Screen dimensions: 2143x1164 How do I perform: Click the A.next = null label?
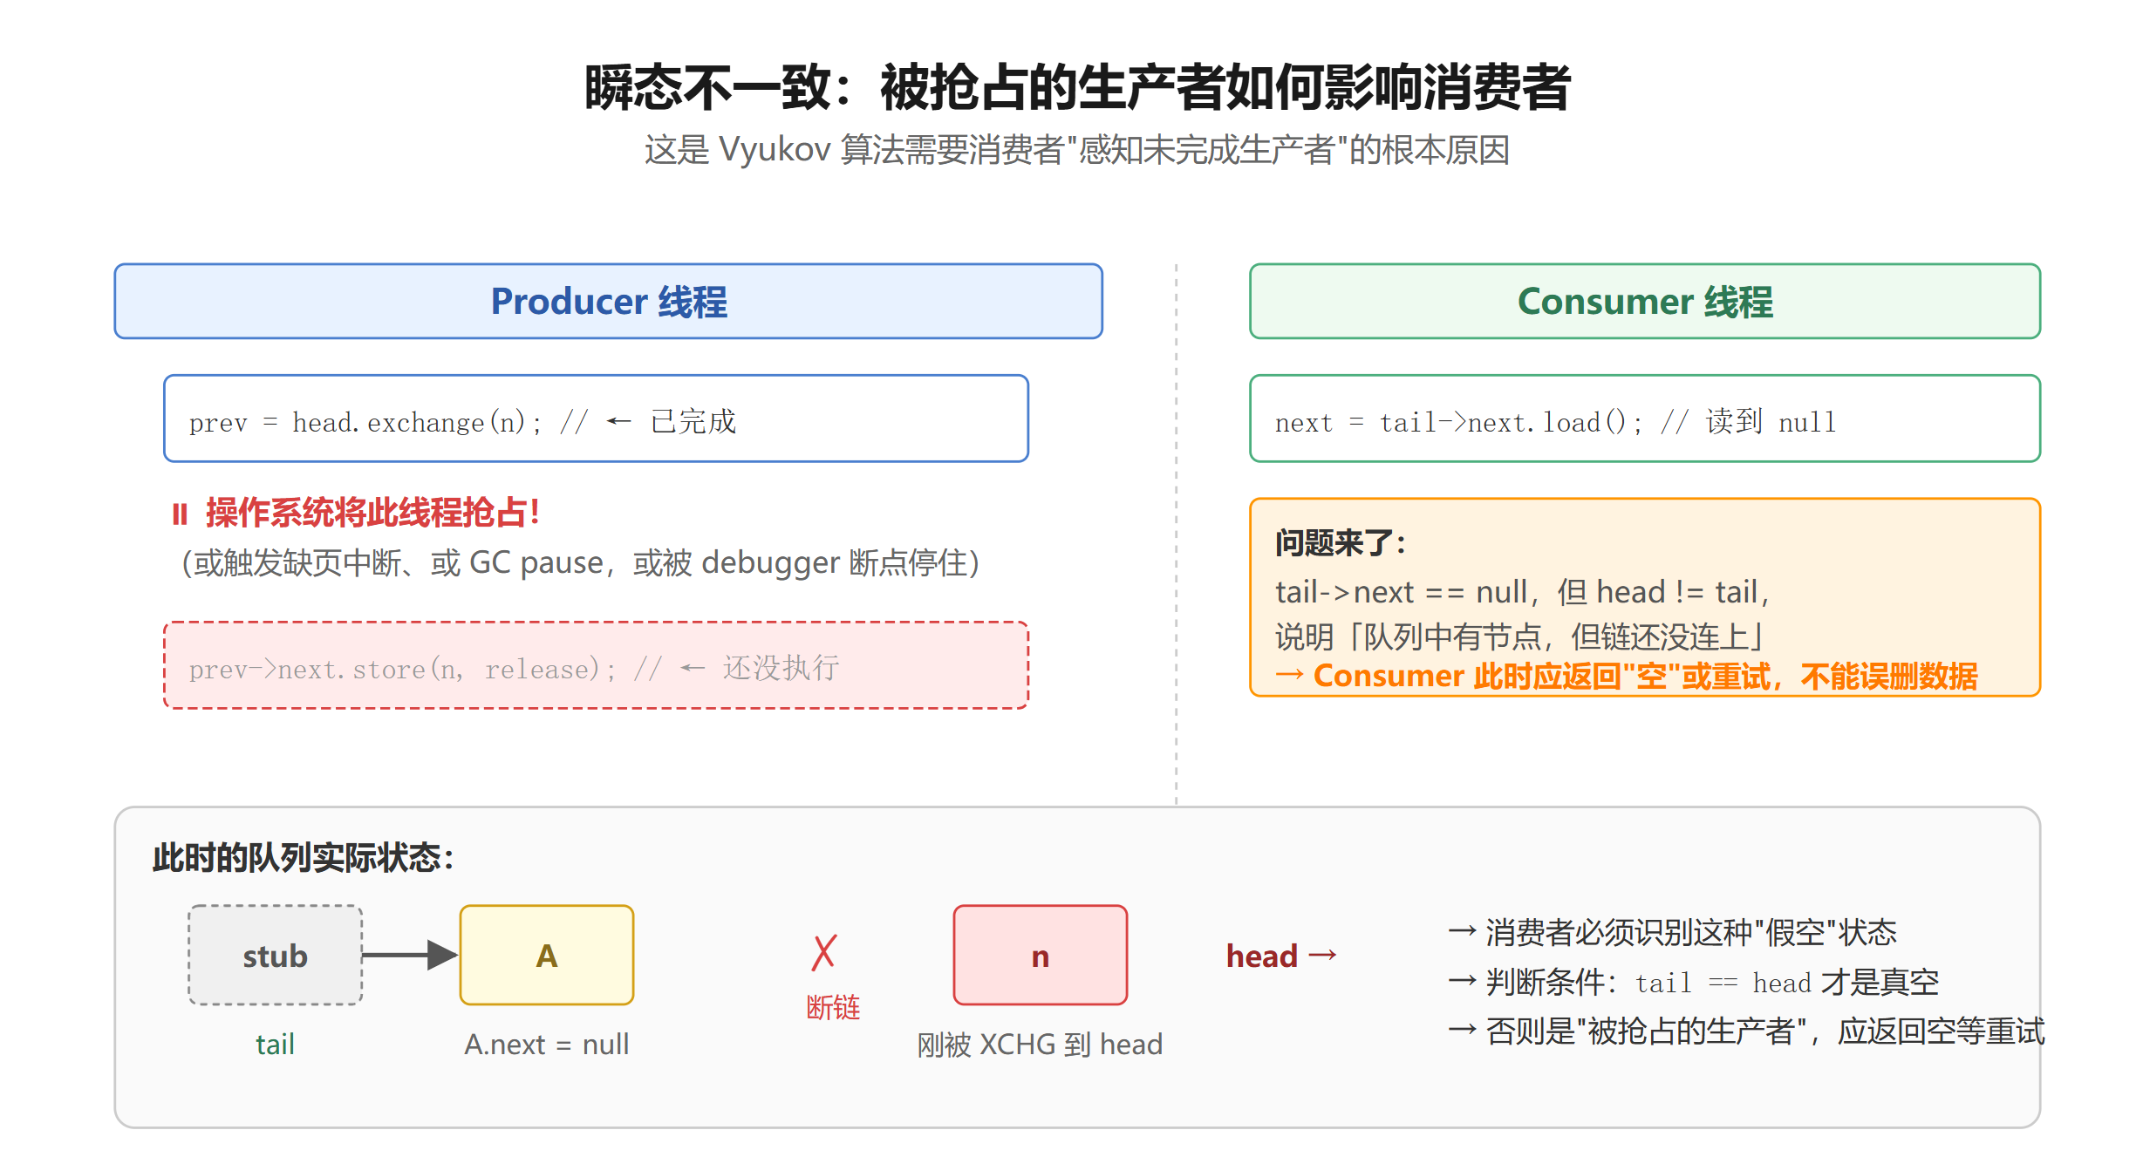click(546, 1044)
